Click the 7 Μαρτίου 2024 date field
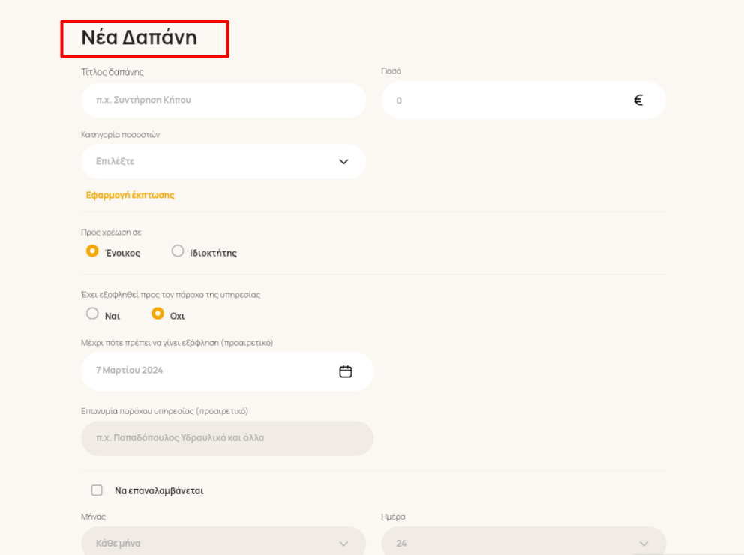Viewport: 744px width, 555px height. (x=227, y=371)
